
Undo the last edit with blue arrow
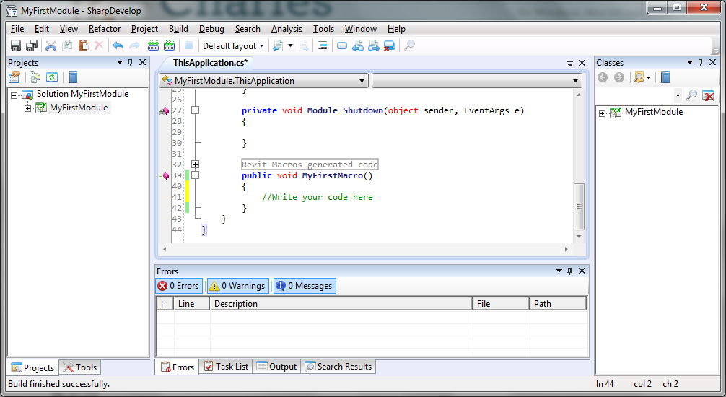pyautogui.click(x=118, y=45)
